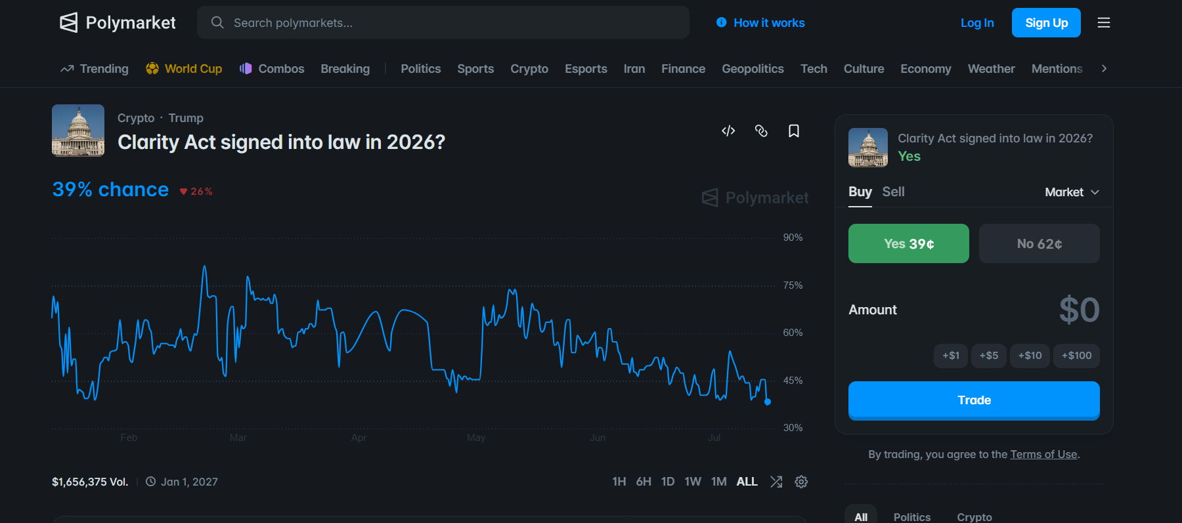Viewport: 1182px width, 523px height.
Task: Set chart range to 6H
Action: coord(644,482)
